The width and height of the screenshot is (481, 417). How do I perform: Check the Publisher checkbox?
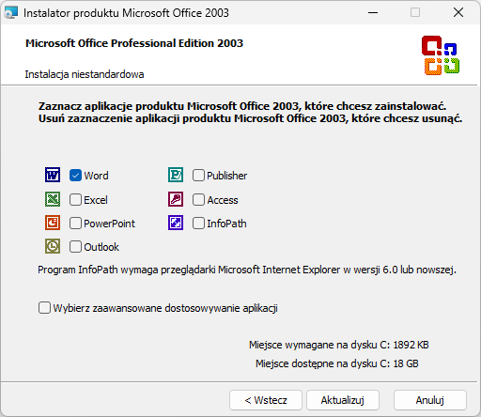198,176
